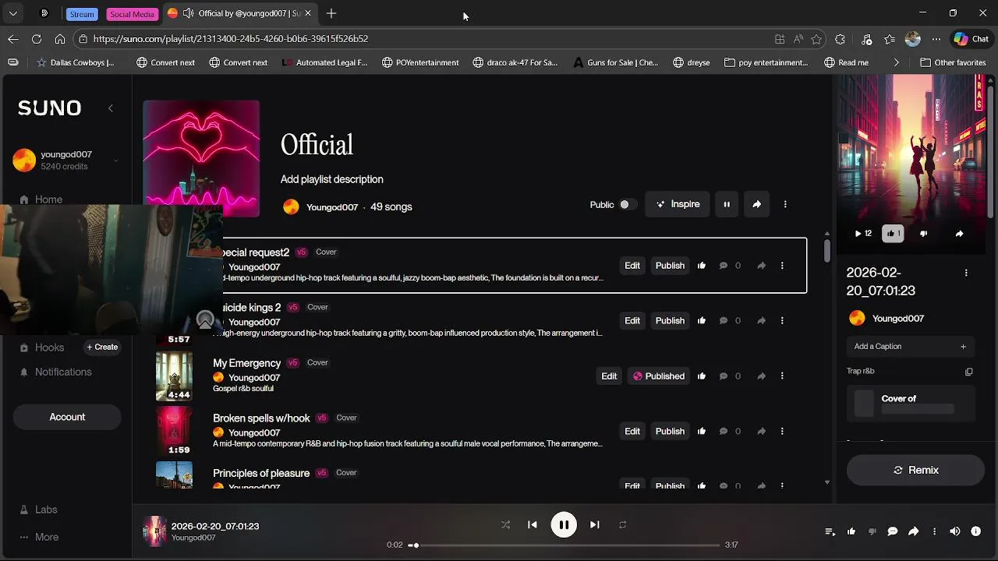Screen dimensions: 998x561
Task: Add playlist description text
Action: click(331, 179)
